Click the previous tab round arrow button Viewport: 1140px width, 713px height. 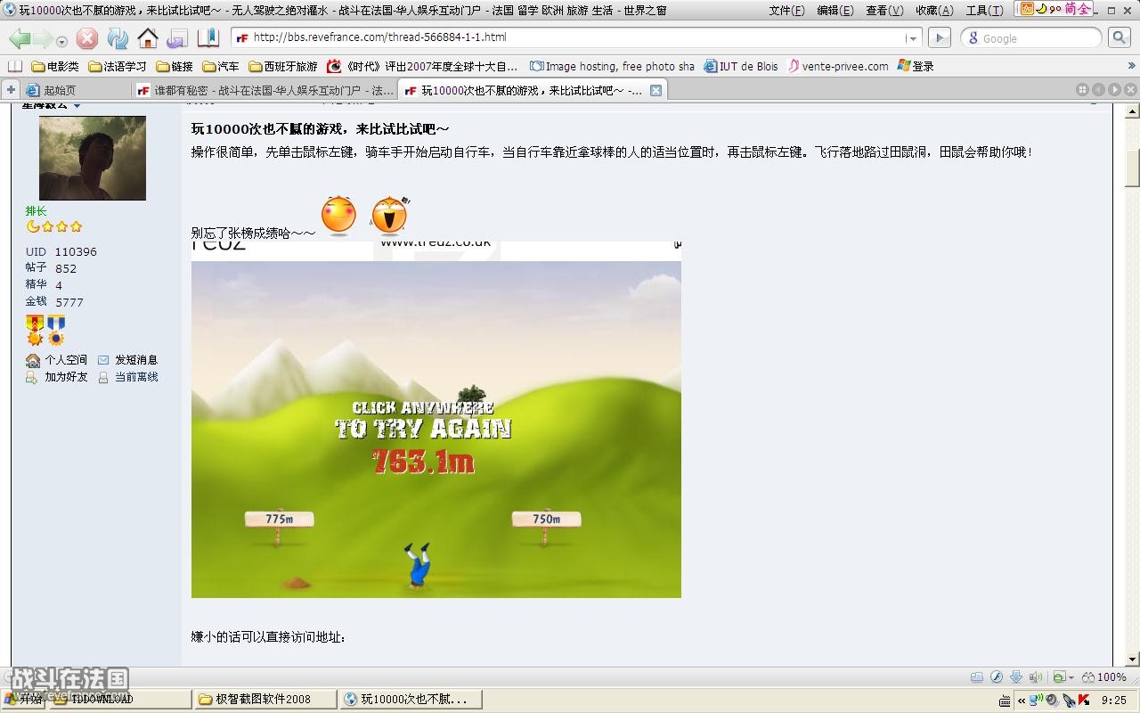click(x=1098, y=90)
